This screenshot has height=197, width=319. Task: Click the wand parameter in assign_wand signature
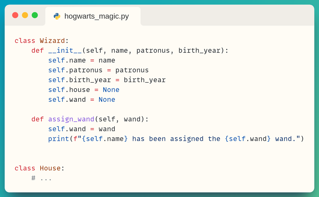click(132, 119)
